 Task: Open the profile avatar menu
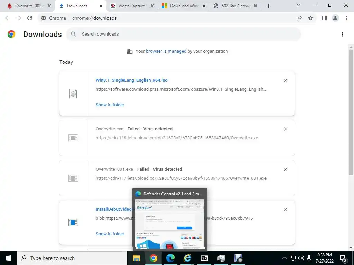(335, 18)
